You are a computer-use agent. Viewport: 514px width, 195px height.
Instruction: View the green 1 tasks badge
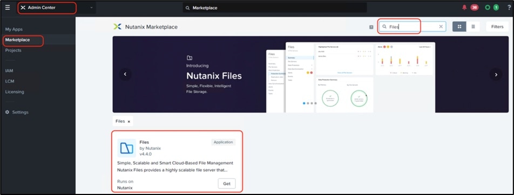coord(496,8)
